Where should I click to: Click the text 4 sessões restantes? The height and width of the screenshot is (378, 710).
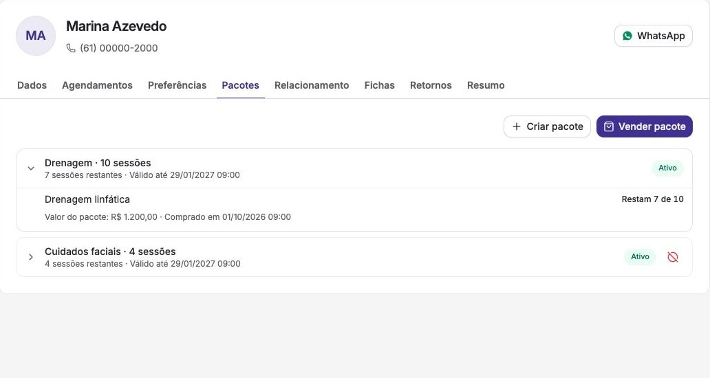click(x=84, y=264)
